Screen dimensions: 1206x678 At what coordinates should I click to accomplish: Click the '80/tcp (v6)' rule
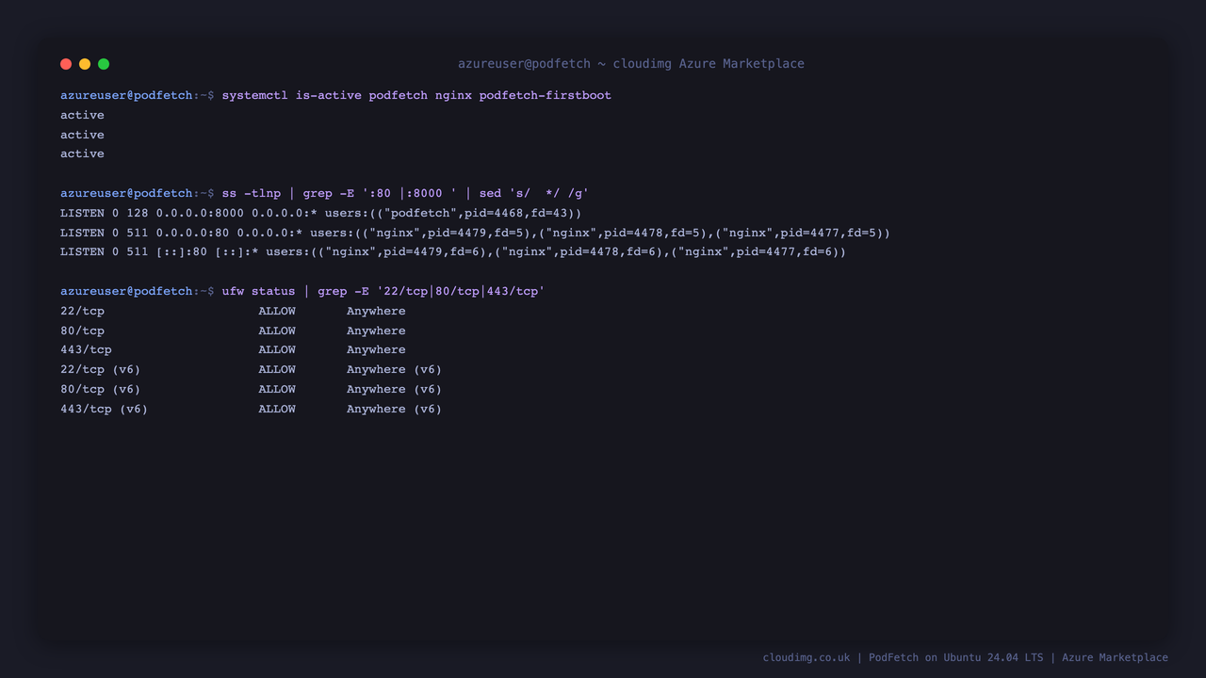pyautogui.click(x=251, y=389)
